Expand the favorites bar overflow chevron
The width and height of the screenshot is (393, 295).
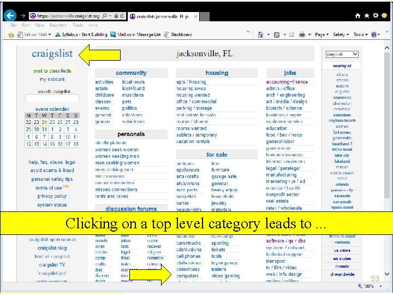248,32
